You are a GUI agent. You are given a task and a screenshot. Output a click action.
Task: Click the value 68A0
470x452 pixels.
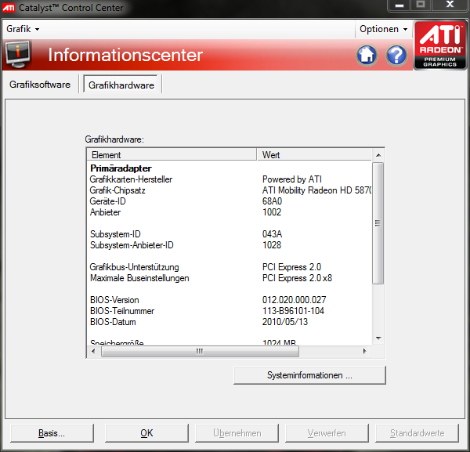pos(272,201)
